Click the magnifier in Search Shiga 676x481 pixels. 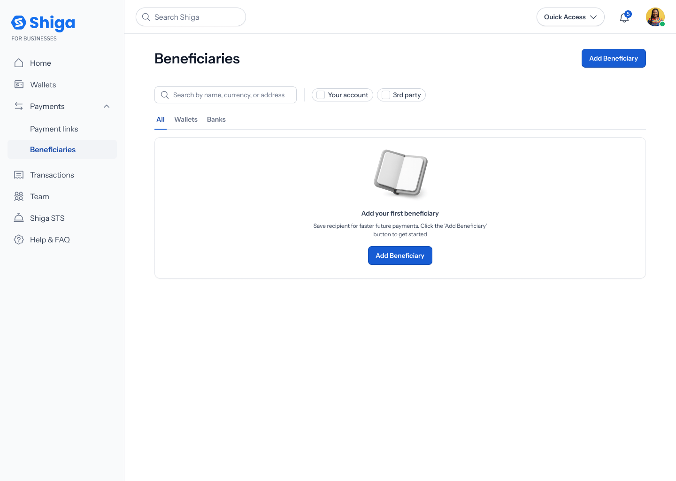pyautogui.click(x=146, y=17)
